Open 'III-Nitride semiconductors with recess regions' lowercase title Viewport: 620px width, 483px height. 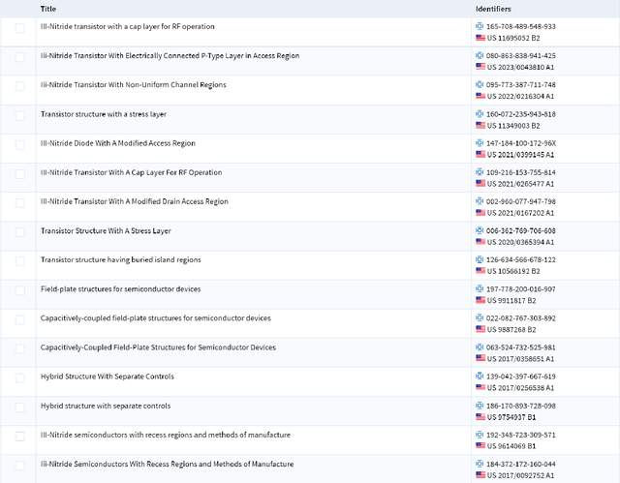pyautogui.click(x=166, y=435)
